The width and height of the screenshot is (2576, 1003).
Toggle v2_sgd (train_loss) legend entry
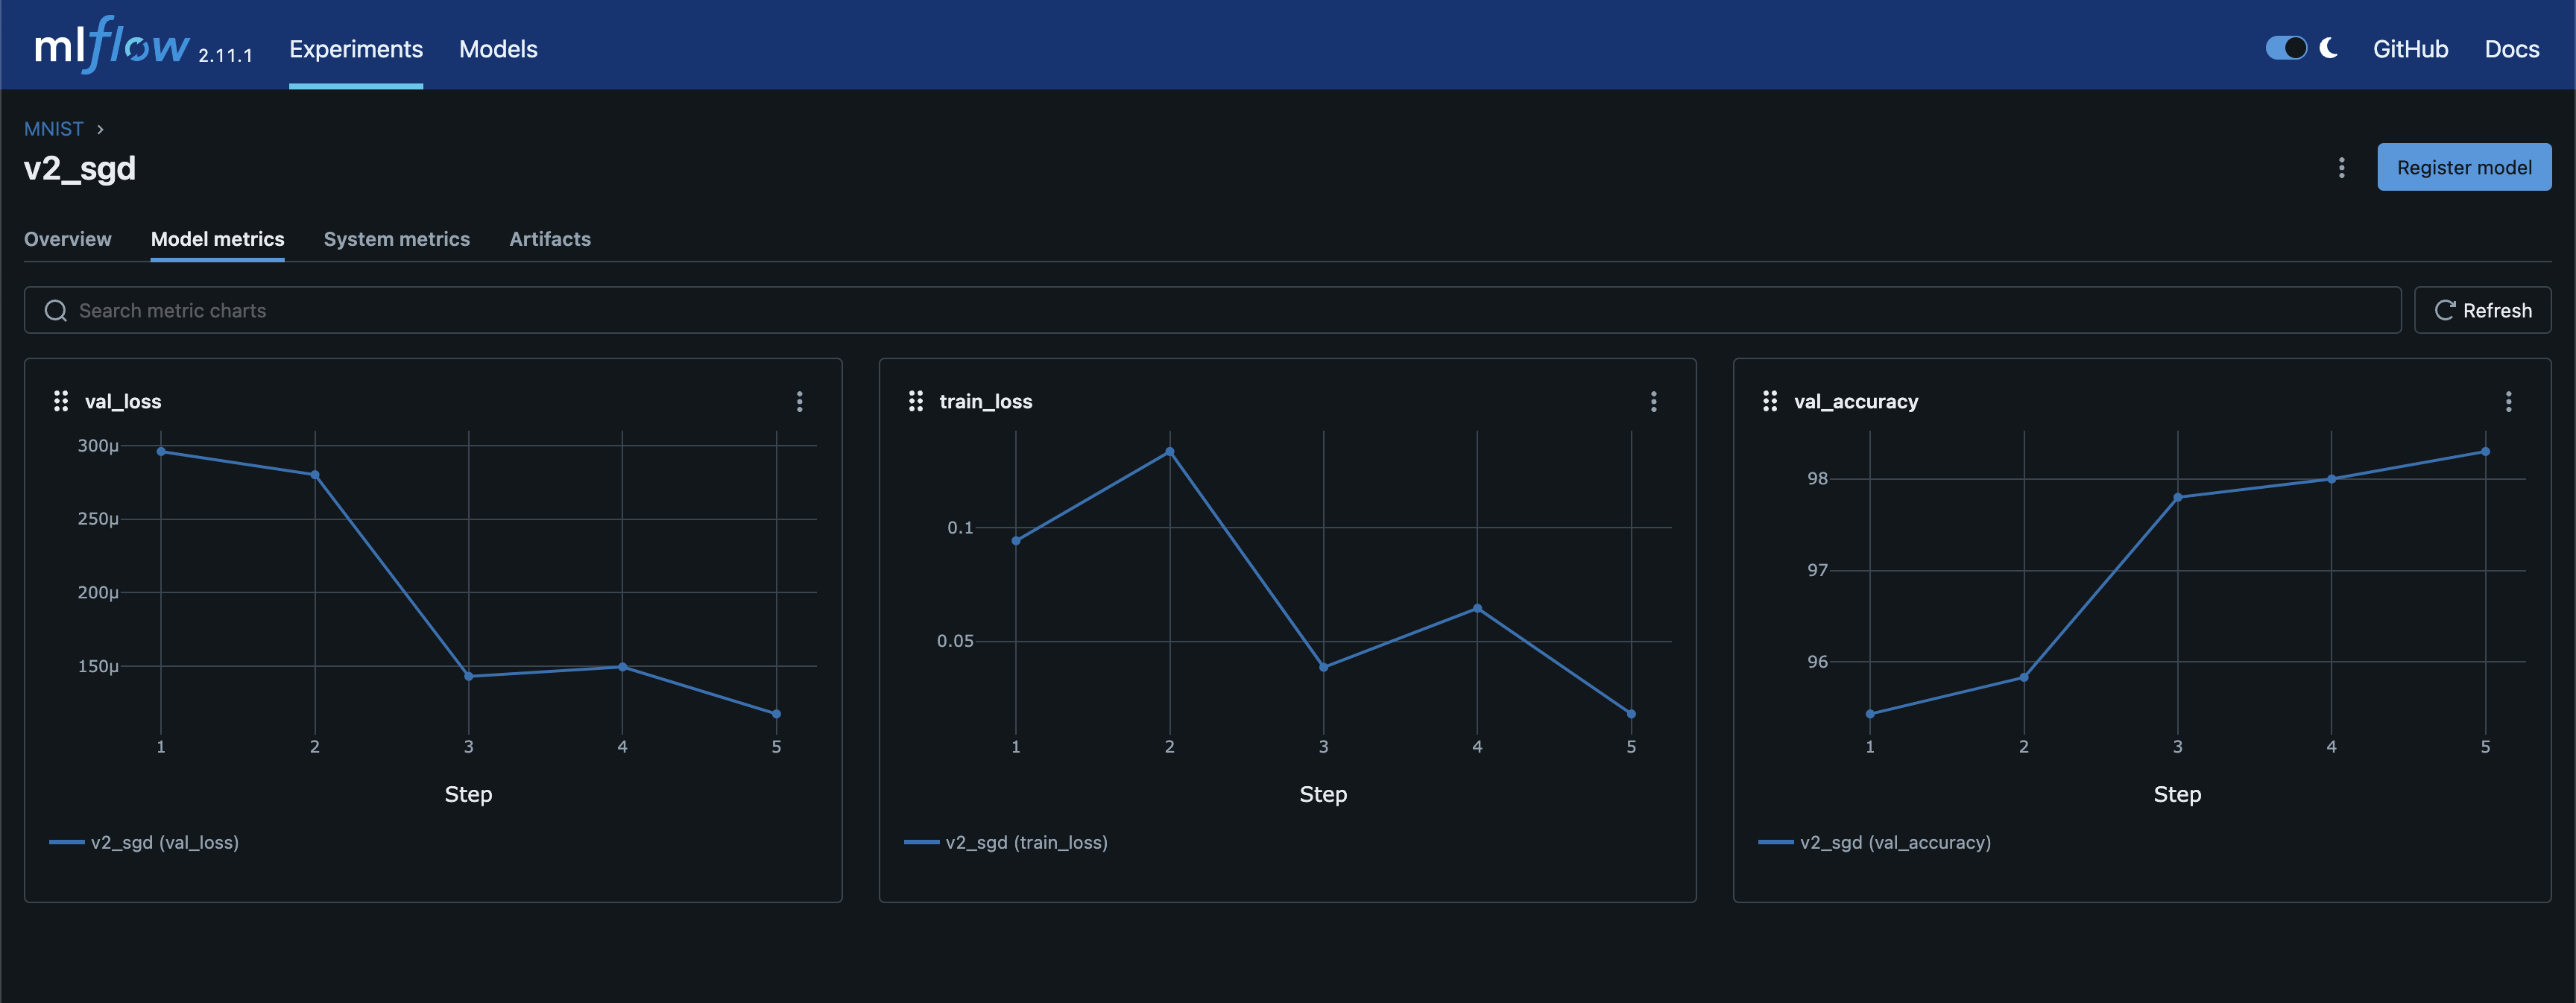pyautogui.click(x=1026, y=842)
